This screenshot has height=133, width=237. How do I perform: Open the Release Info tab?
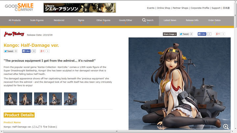(192, 20)
